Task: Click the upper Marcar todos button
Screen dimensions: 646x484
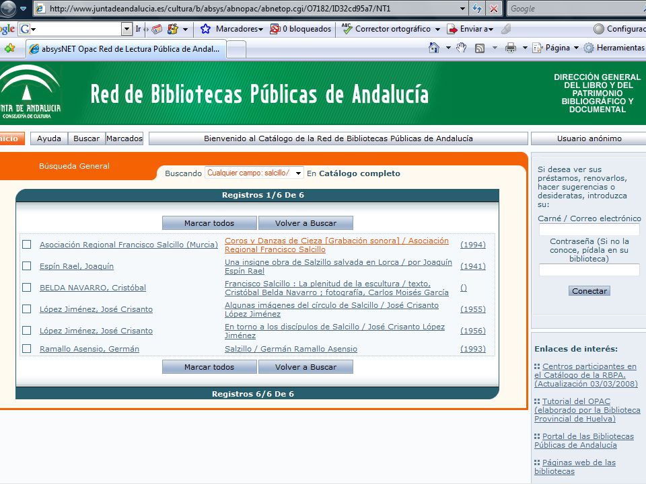Action: (x=209, y=223)
